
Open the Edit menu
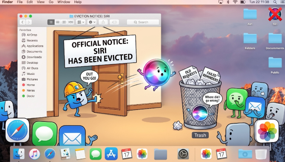pyautogui.click(x=30, y=2)
